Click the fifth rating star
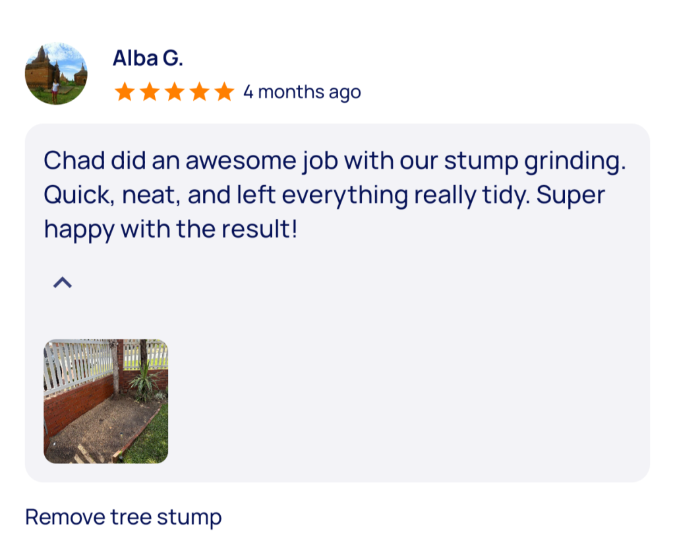Viewport: 675px width, 549px height. pyautogui.click(x=224, y=92)
